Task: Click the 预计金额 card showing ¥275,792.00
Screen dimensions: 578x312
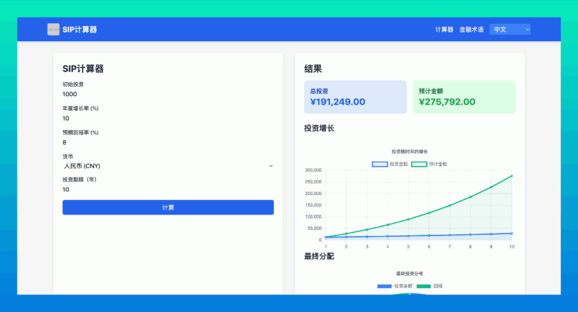Action: pos(464,97)
